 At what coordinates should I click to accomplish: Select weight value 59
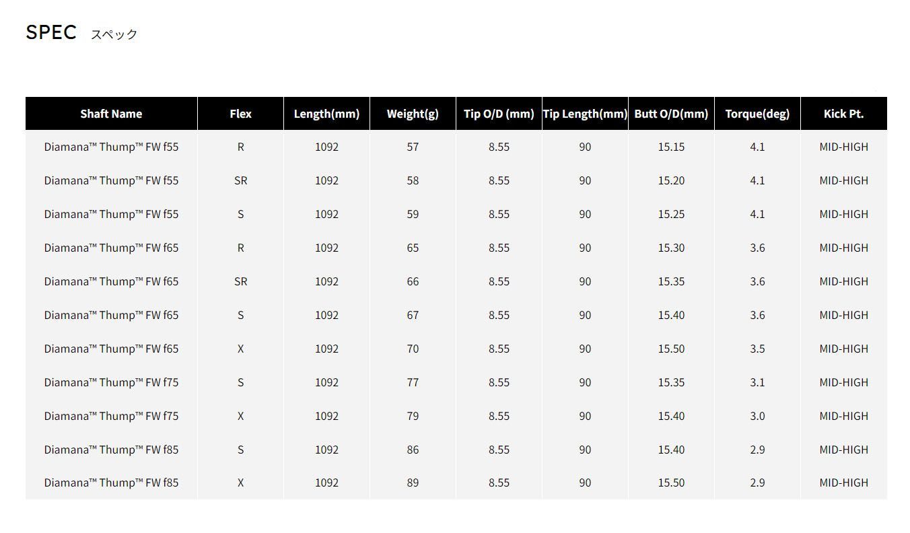coord(413,214)
